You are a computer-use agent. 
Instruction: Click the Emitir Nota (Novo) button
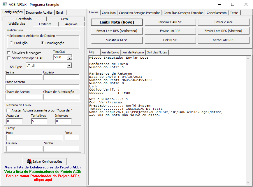(x=117, y=22)
